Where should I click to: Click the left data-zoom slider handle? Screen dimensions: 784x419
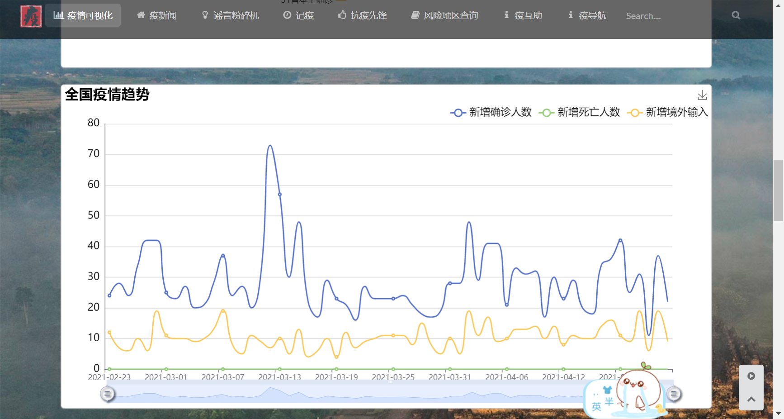(x=108, y=394)
